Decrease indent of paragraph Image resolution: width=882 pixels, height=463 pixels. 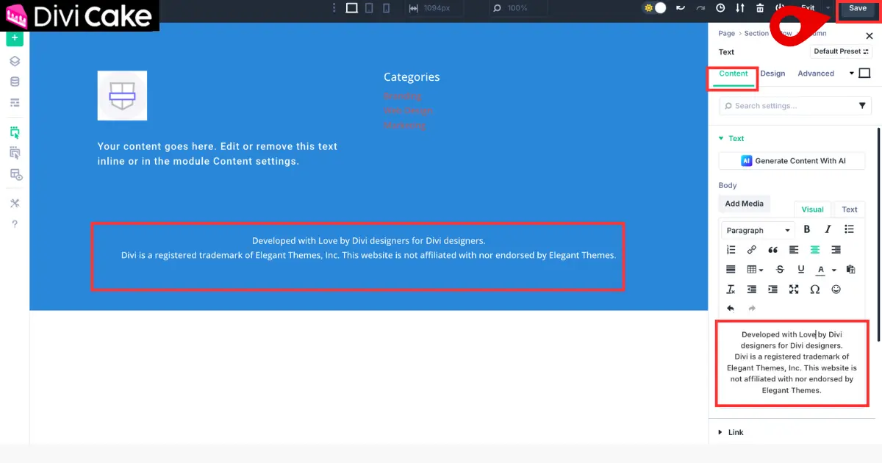751,290
